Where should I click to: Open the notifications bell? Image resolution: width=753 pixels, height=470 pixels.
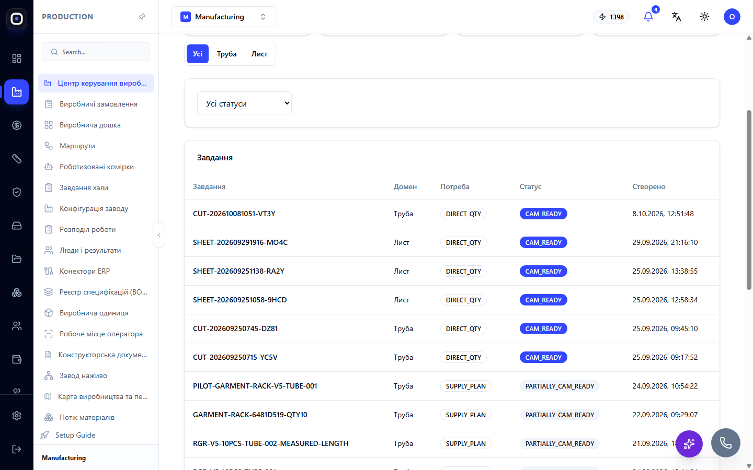pyautogui.click(x=648, y=17)
